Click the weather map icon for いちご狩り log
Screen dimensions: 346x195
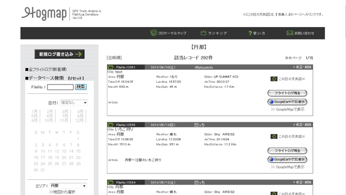(x=274, y=136)
